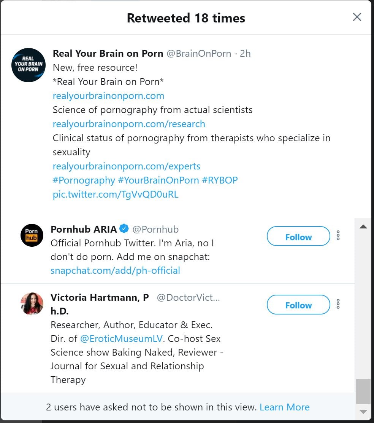This screenshot has width=374, height=423.
Task: Click the #YourBrainOnPorn hashtag
Action: click(x=158, y=180)
